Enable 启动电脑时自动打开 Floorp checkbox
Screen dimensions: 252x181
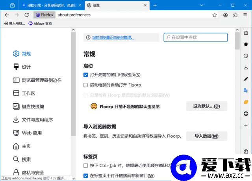tap(86, 85)
